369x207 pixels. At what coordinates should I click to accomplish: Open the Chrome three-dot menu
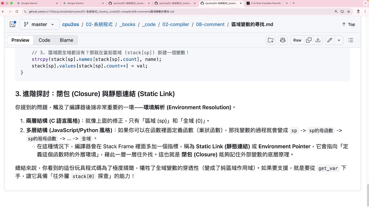(x=366, y=11)
